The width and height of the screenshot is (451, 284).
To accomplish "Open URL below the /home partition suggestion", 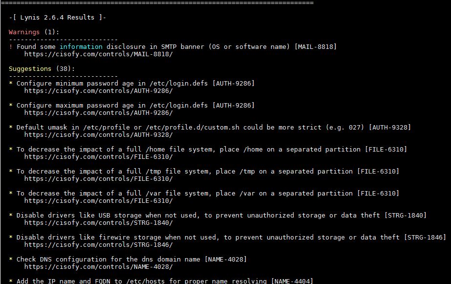I will click(x=98, y=157).
